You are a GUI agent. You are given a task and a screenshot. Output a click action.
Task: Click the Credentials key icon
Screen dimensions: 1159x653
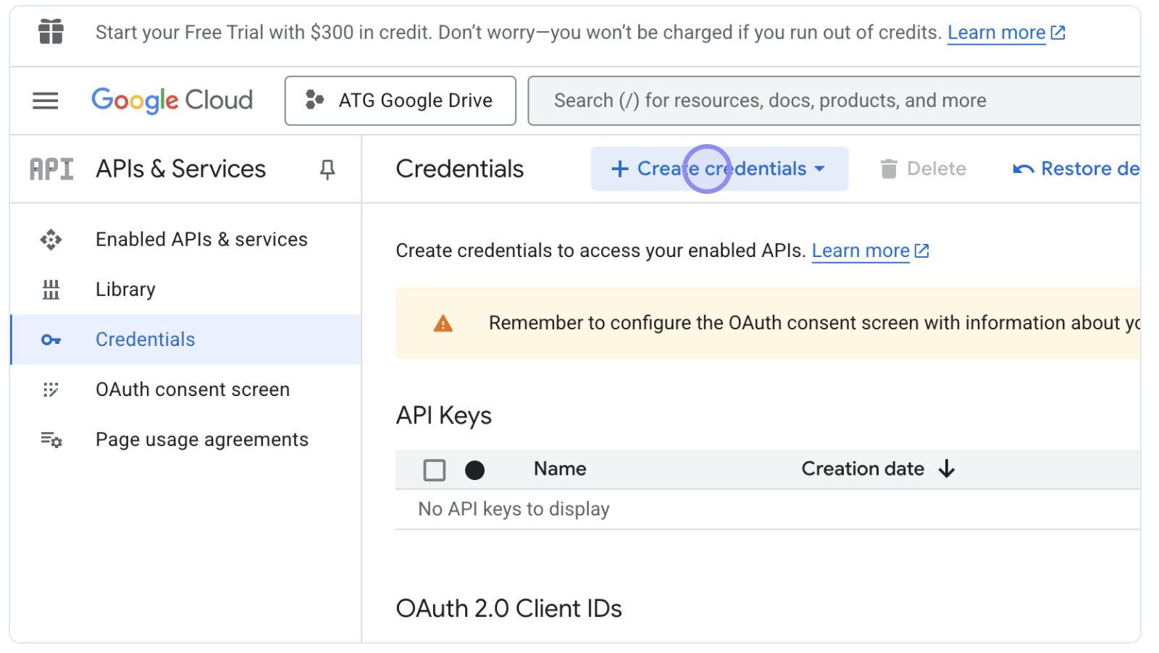[50, 339]
